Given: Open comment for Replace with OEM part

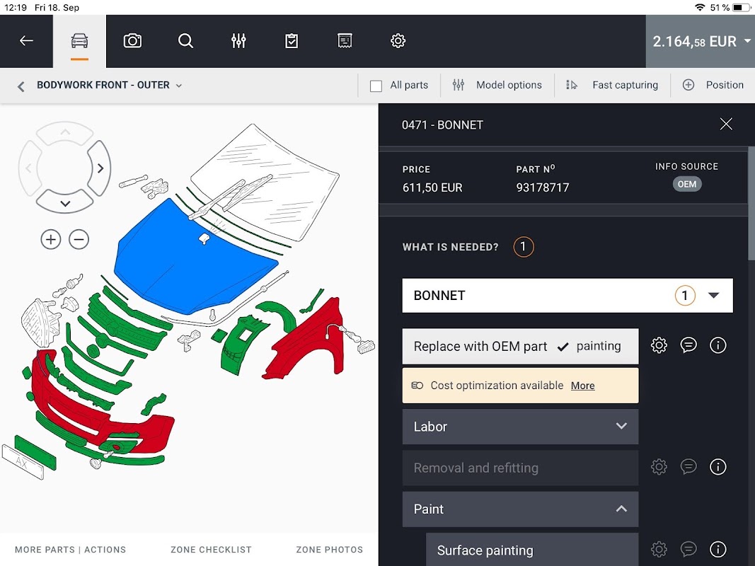Looking at the screenshot, I should pyautogui.click(x=688, y=345).
